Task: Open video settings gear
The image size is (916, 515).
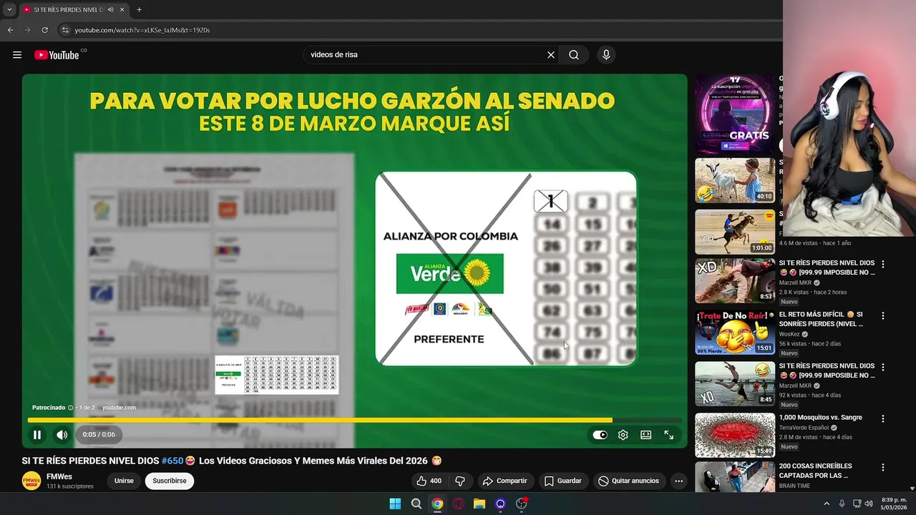Action: coord(623,435)
